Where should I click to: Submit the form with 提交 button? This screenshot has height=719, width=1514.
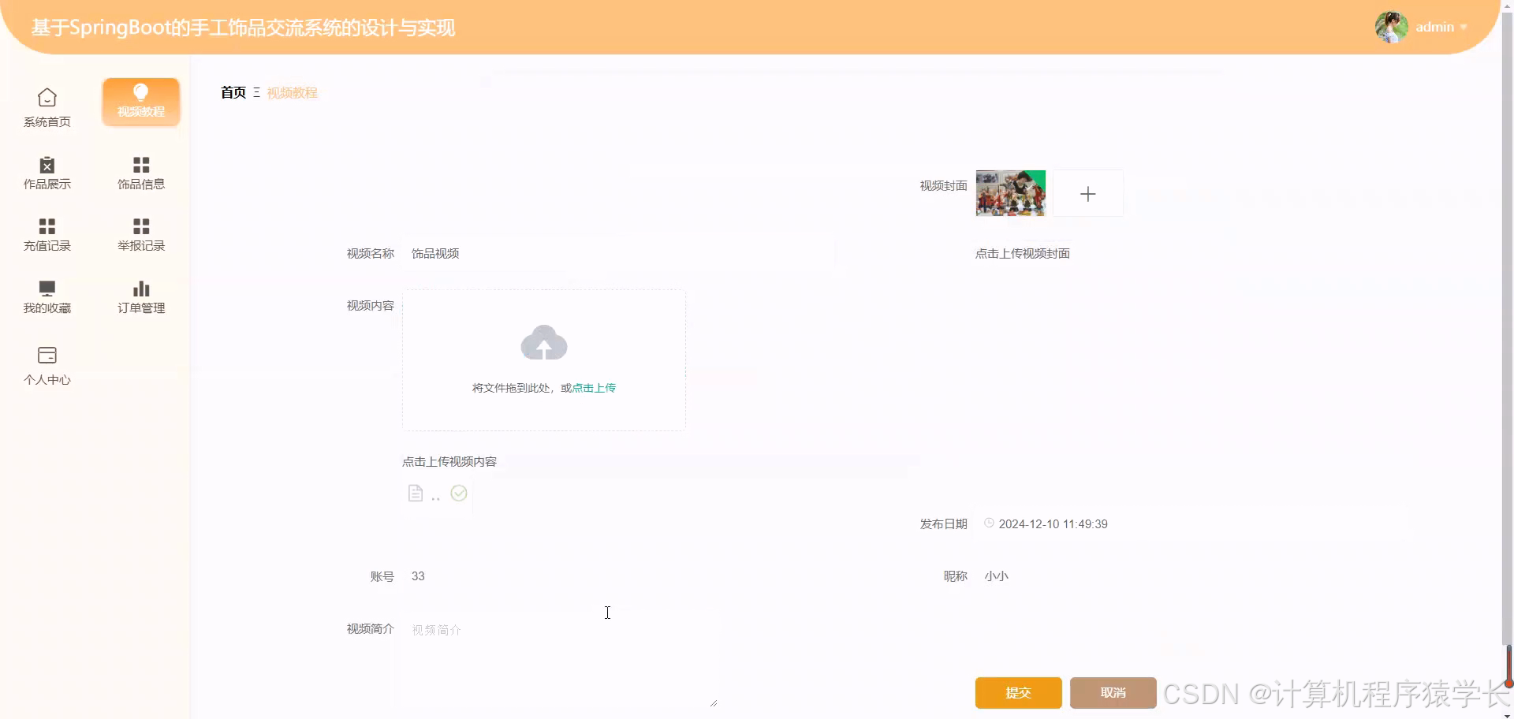click(x=1018, y=692)
